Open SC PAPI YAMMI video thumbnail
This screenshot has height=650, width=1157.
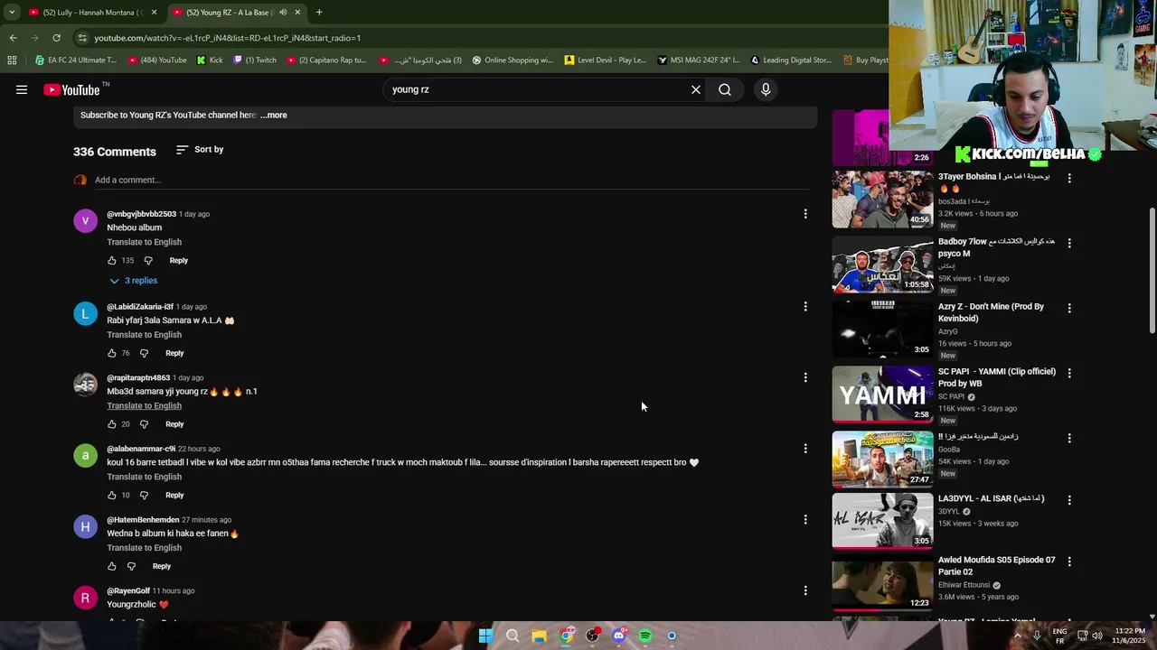coord(882,395)
